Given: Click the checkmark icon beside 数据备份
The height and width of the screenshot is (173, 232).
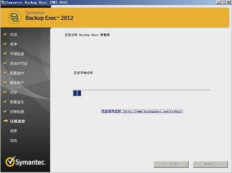Looking at the screenshot, I should coord(5,102).
